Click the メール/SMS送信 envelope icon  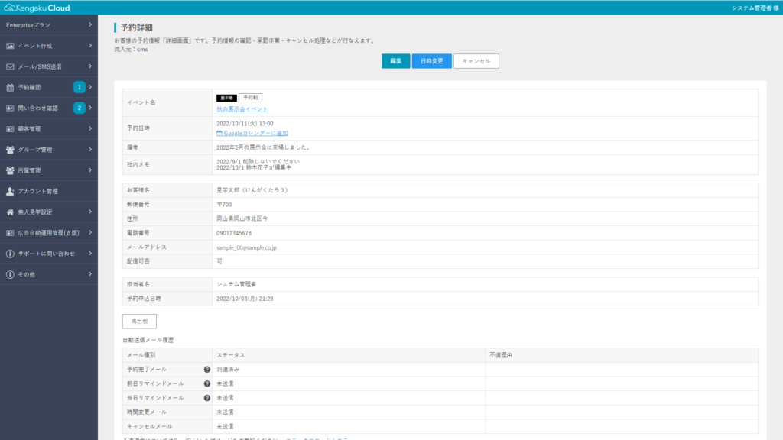point(10,66)
